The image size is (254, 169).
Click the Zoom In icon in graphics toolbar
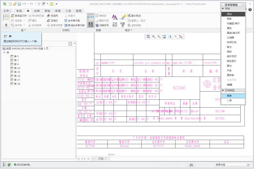154,37
